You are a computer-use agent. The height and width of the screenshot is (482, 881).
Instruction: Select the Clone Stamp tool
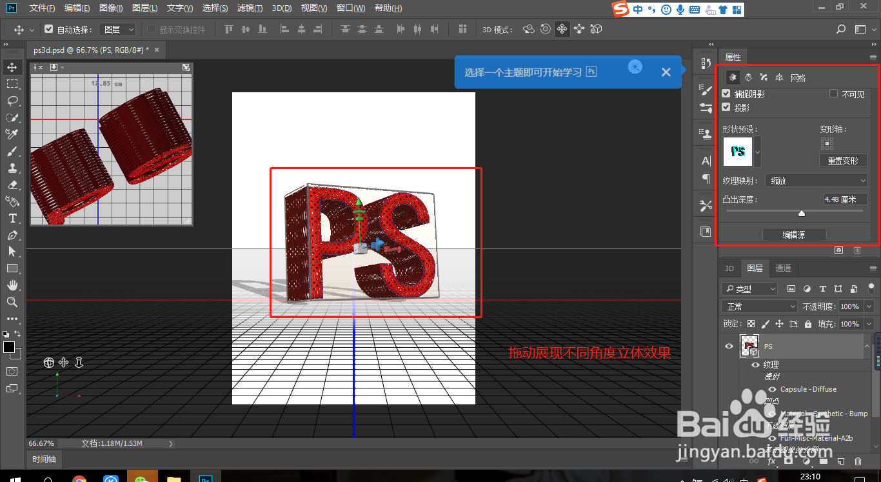(x=12, y=168)
